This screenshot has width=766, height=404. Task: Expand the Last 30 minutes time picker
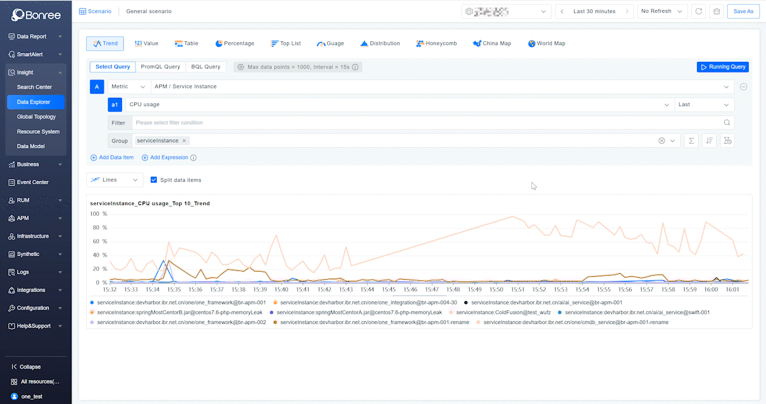(594, 11)
